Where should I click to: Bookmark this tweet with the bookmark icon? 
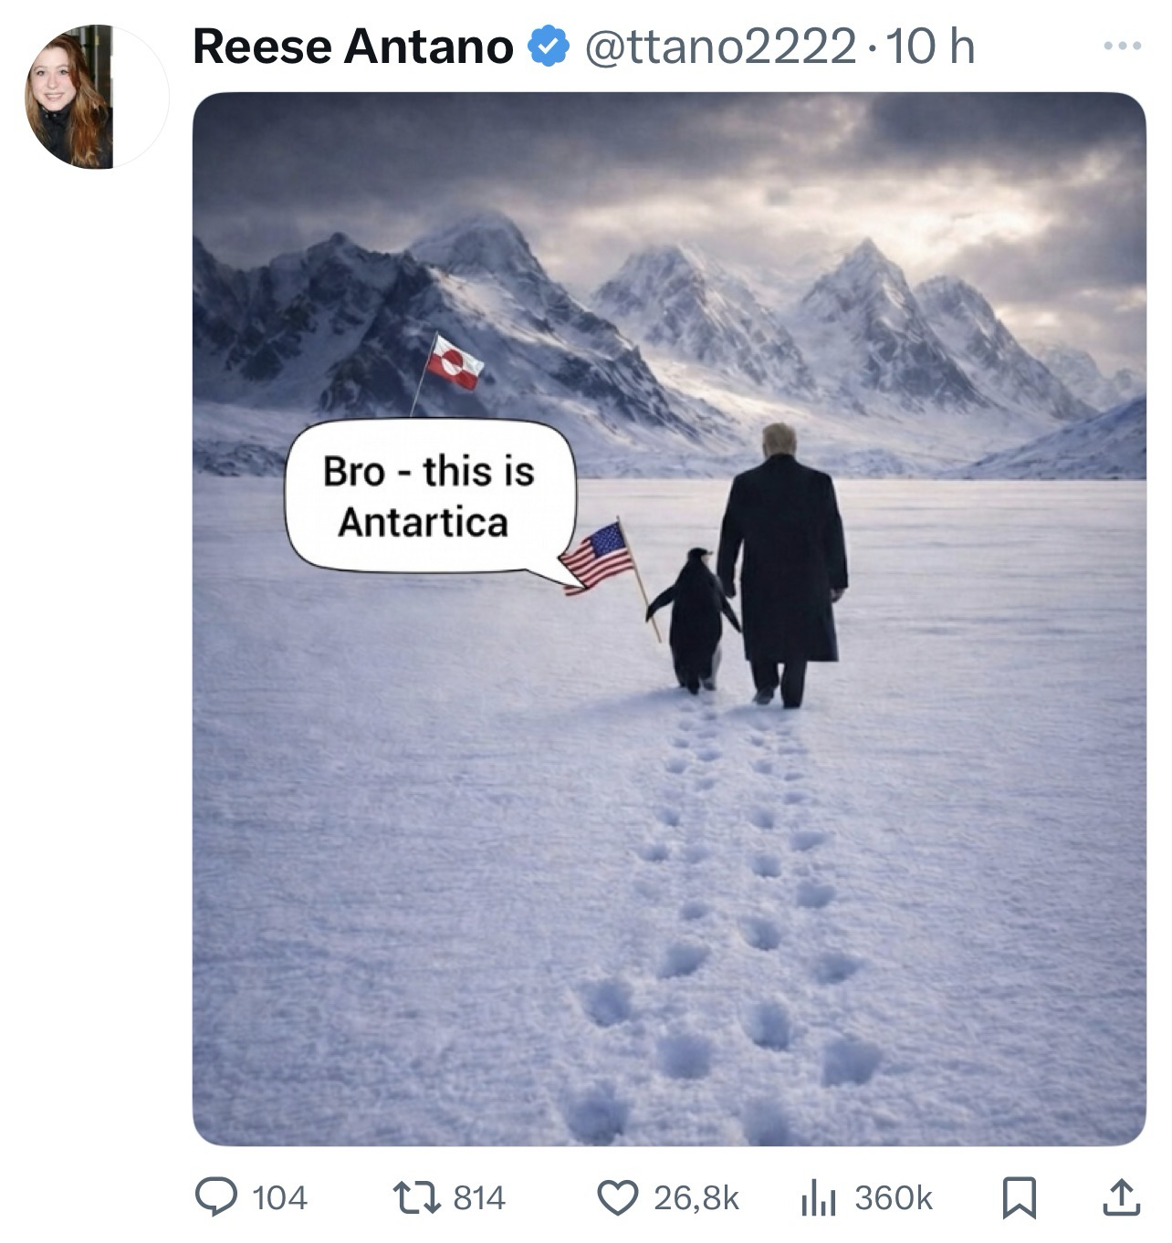point(1019,1197)
